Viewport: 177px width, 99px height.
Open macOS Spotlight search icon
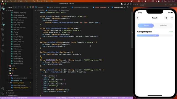point(156,1)
